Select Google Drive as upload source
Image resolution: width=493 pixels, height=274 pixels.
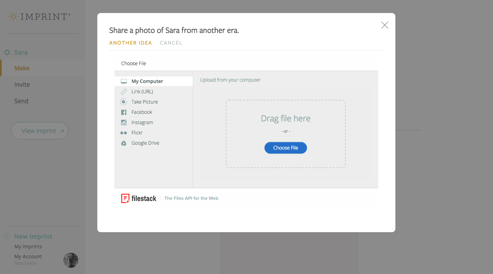click(x=154, y=143)
